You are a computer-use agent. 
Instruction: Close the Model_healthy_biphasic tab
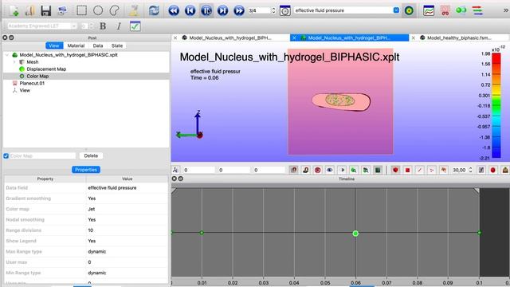[x=413, y=37]
